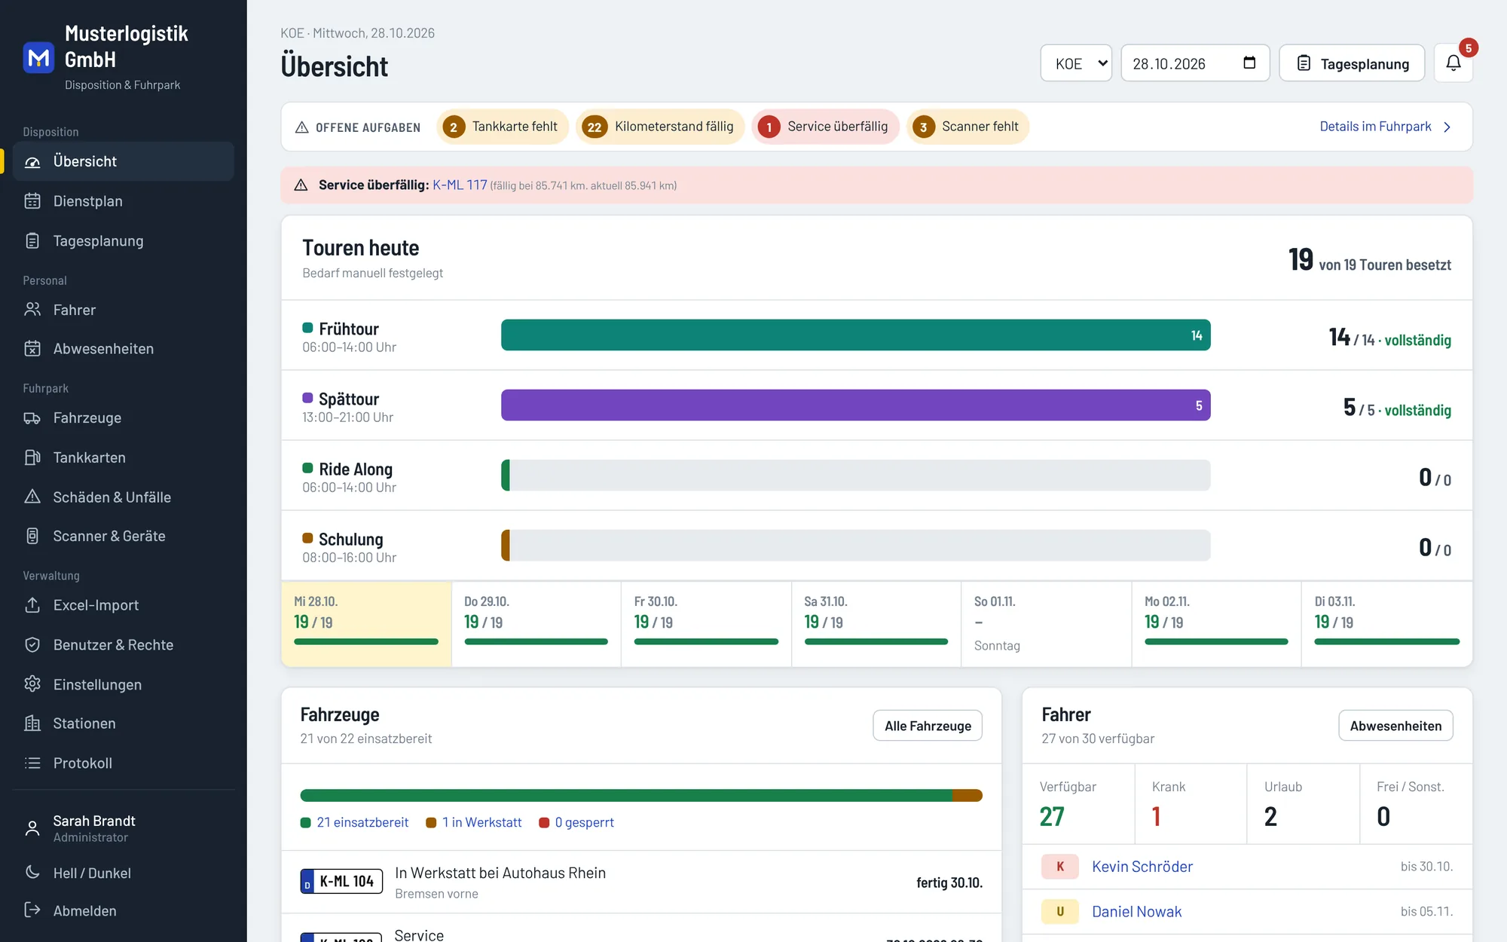Open the KOE station dropdown

(1076, 63)
